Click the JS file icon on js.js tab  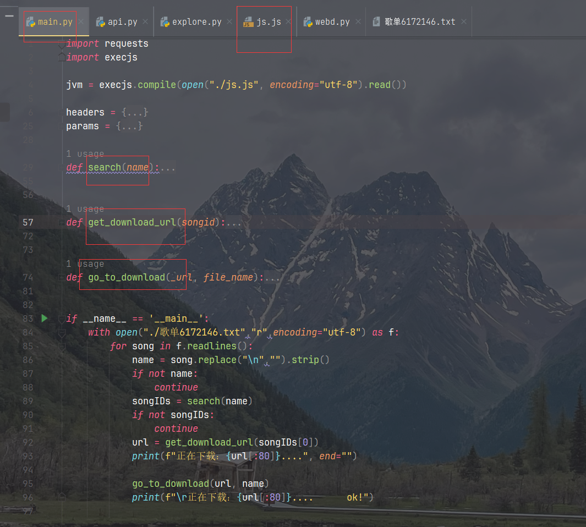click(x=248, y=22)
